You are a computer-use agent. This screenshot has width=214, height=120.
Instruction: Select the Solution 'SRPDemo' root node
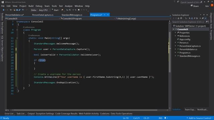tap(190, 26)
